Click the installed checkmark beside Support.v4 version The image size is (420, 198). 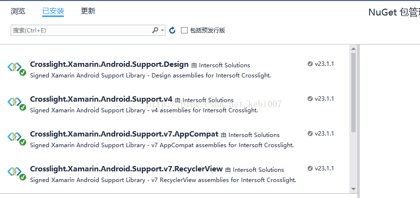click(x=310, y=99)
